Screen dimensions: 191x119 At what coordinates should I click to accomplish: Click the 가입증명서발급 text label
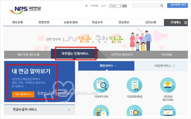click(x=134, y=97)
